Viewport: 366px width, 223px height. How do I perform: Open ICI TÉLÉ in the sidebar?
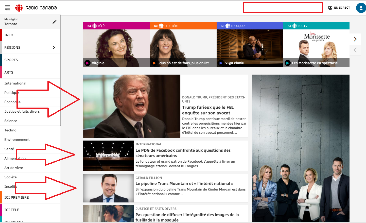(30, 210)
